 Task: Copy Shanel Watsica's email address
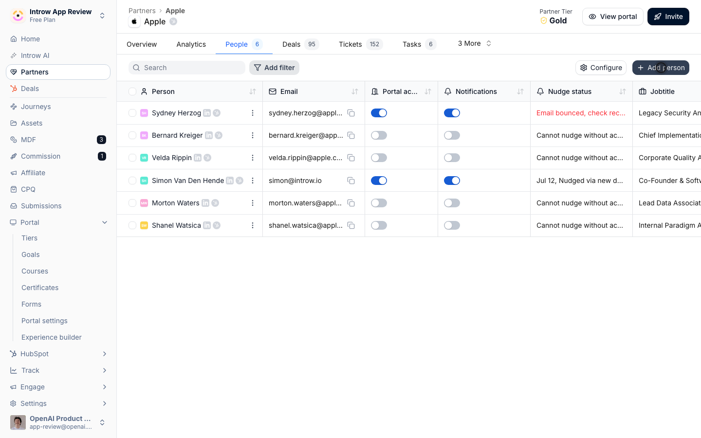351,225
